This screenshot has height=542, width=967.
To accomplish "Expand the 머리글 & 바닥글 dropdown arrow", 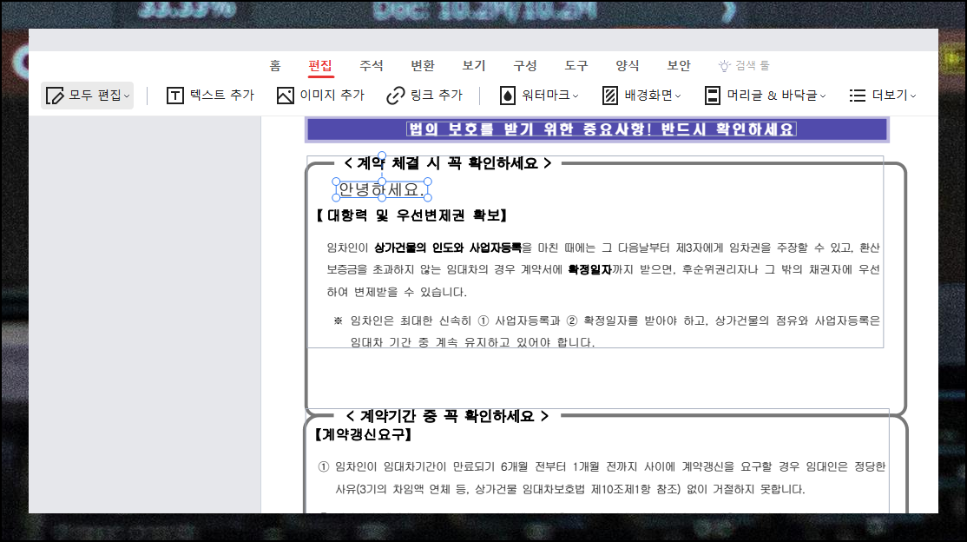I will click(823, 96).
